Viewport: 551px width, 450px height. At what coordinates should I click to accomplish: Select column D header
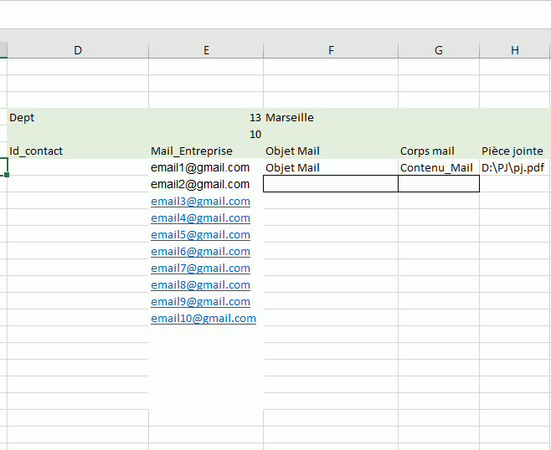78,50
